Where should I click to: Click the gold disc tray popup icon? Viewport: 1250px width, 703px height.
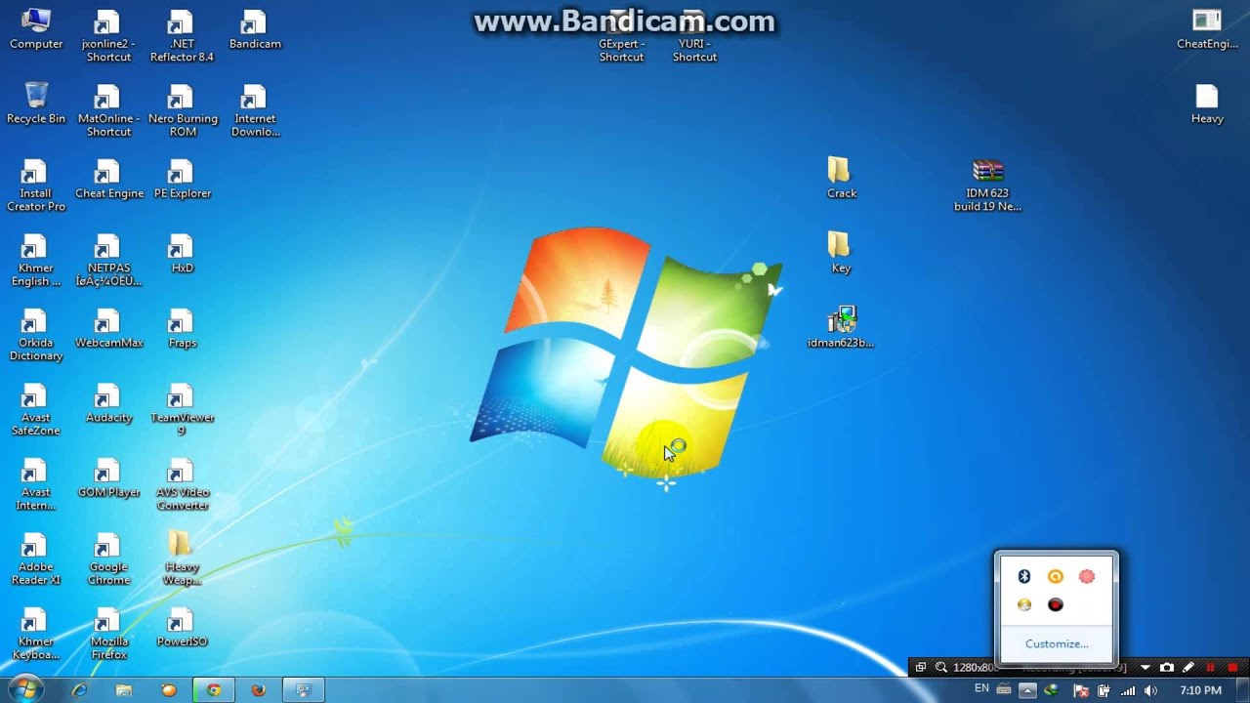click(x=1024, y=605)
